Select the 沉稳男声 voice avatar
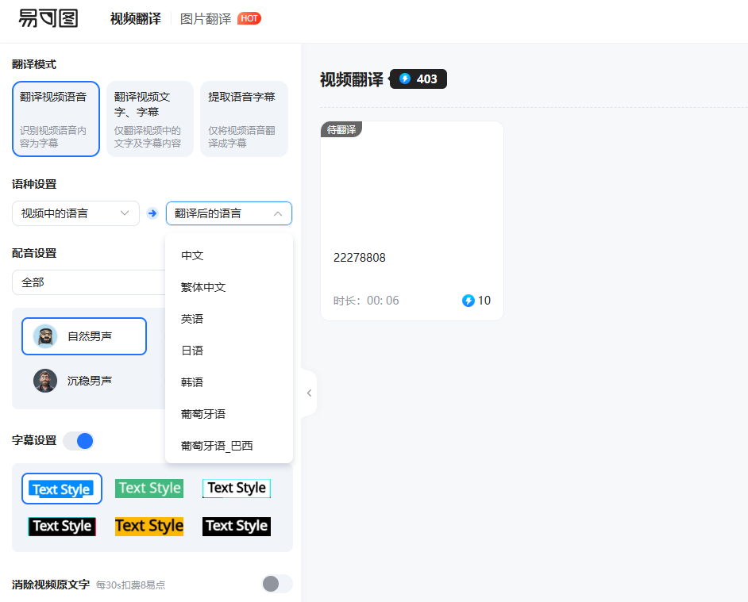Screen dimensions: 748x602 (45, 381)
